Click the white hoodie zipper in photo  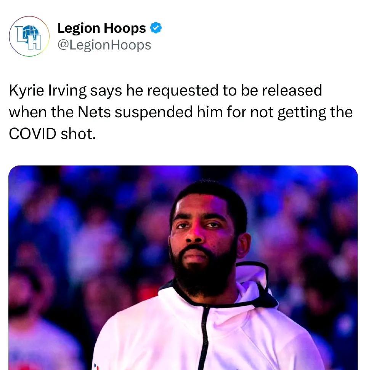click(204, 337)
